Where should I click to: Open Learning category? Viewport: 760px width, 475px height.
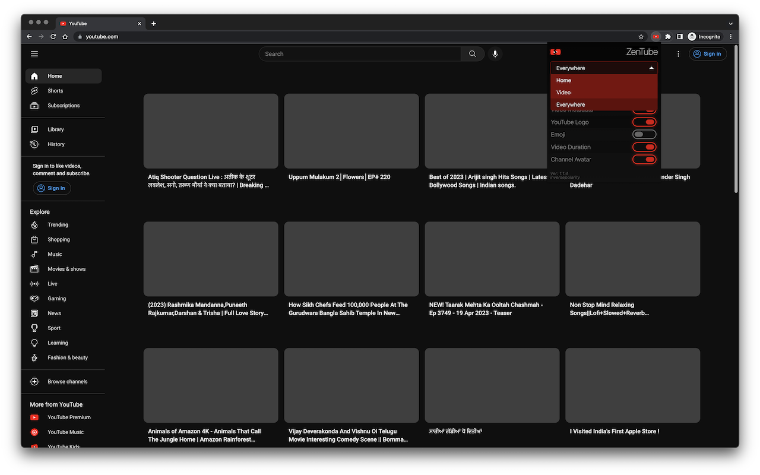(64, 343)
